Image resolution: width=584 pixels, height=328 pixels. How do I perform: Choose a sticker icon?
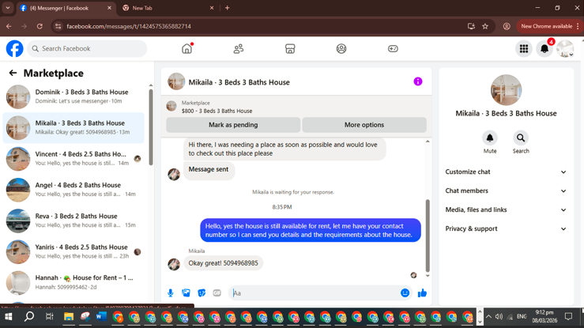point(202,293)
